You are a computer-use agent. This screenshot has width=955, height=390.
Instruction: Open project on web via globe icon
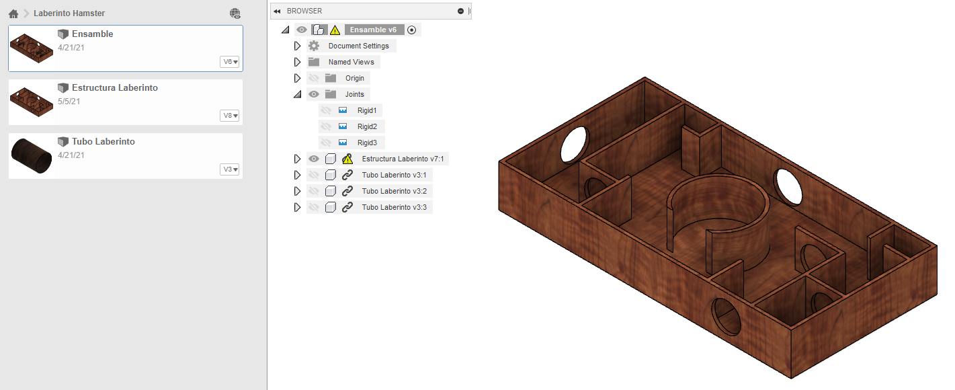tap(235, 13)
